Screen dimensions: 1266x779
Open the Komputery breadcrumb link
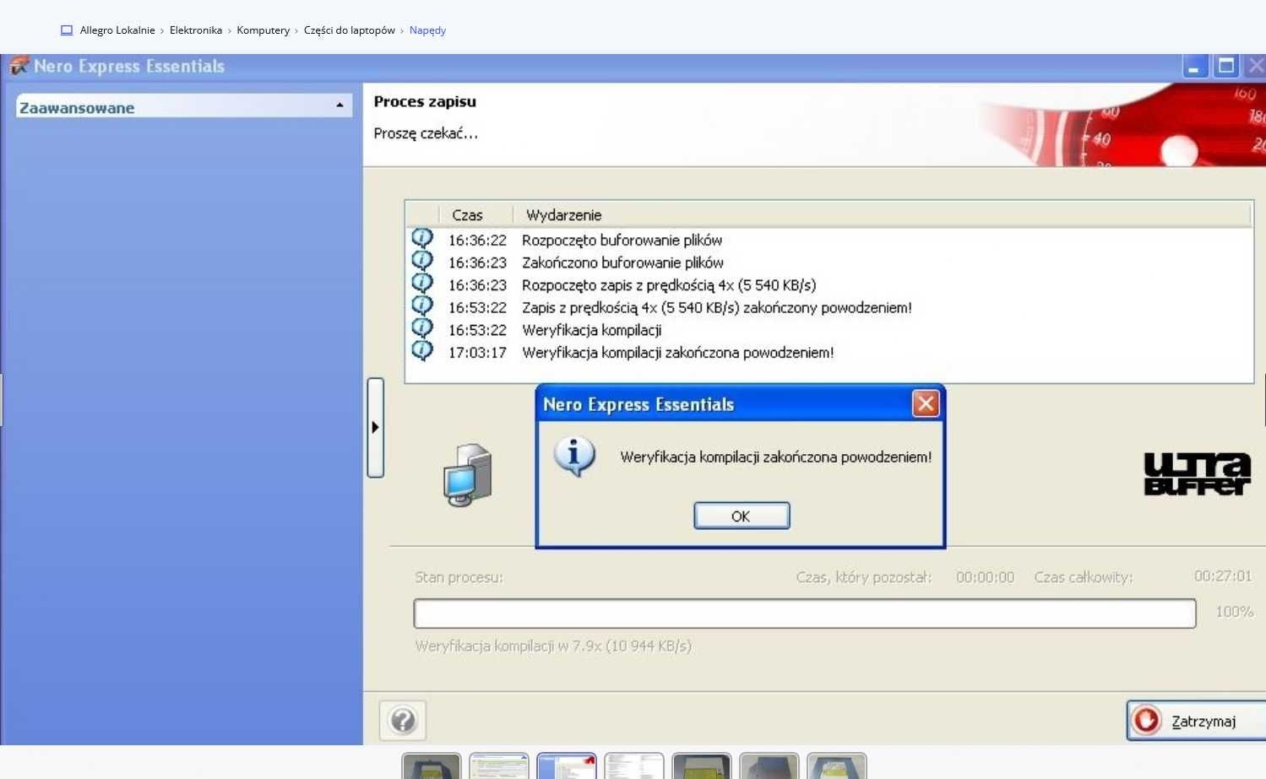[x=263, y=30]
